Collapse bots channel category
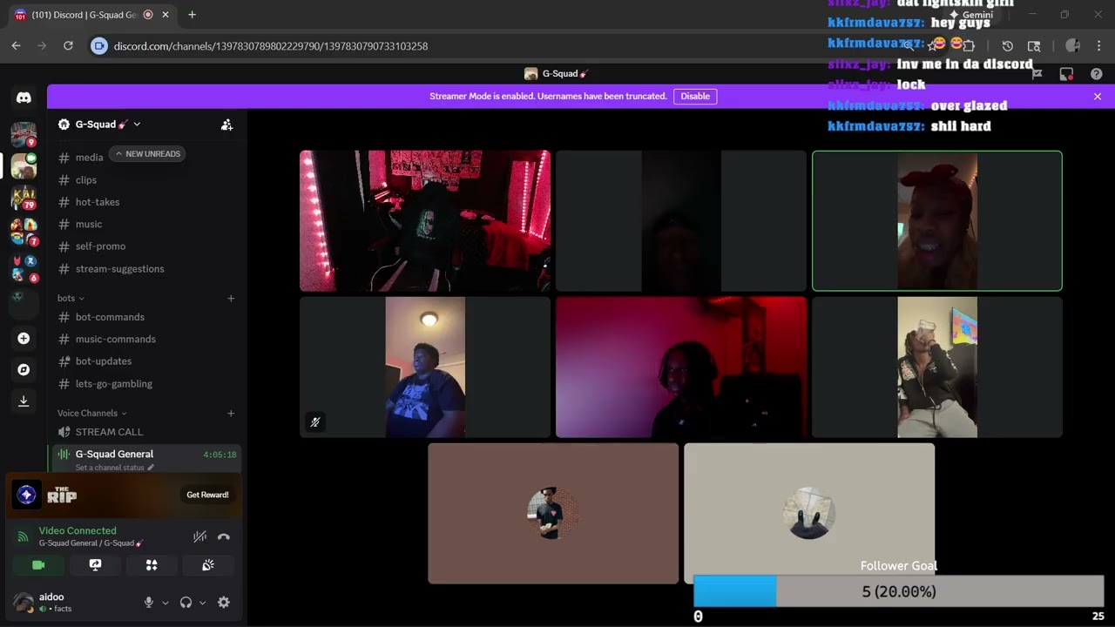This screenshot has width=1115, height=627. (71, 298)
